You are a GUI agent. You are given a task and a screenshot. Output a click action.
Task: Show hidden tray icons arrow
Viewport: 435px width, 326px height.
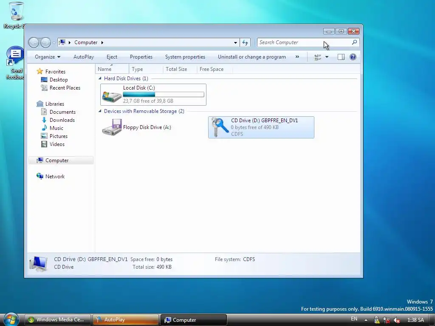coord(366,320)
